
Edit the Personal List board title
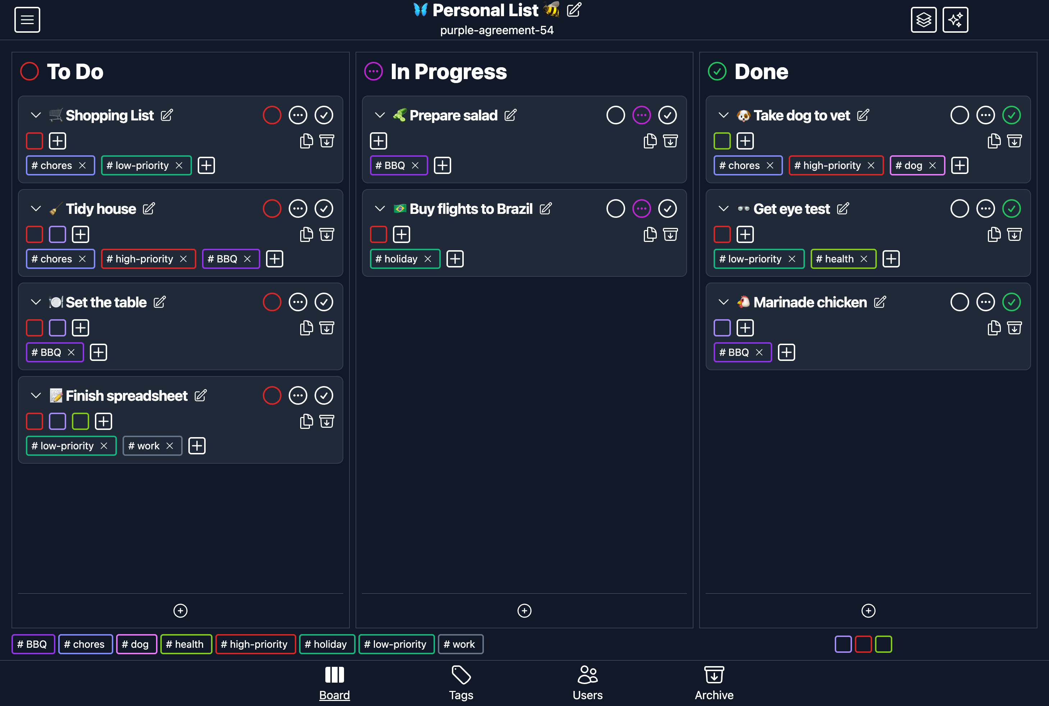click(x=574, y=10)
